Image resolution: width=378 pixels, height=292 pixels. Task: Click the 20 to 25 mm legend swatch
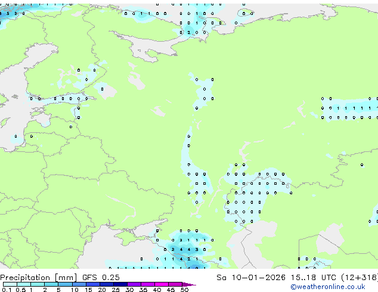106,284
